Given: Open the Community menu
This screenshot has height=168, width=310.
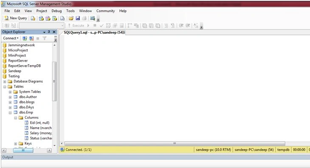Looking at the screenshot, I should click(x=106, y=11).
